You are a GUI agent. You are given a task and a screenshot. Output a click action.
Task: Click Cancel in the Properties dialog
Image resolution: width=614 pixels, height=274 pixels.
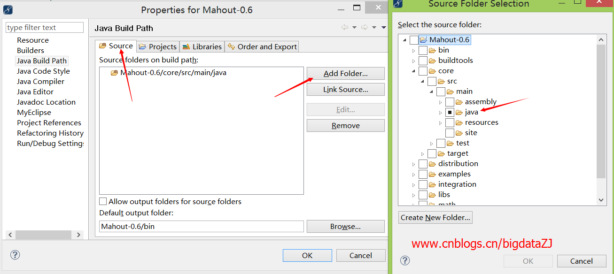click(x=361, y=255)
